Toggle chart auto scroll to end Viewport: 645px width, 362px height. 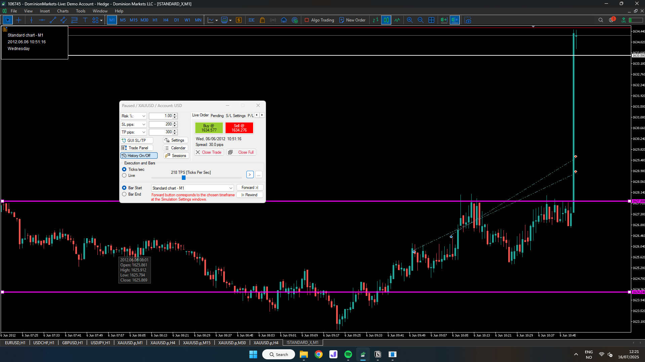coord(444,20)
